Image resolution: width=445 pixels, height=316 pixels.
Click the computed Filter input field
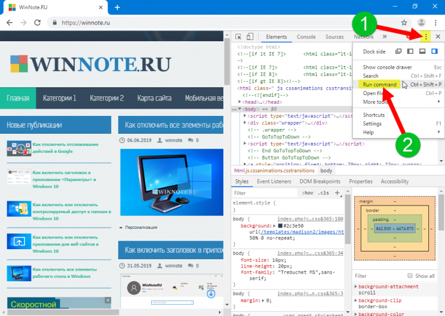tap(379, 276)
